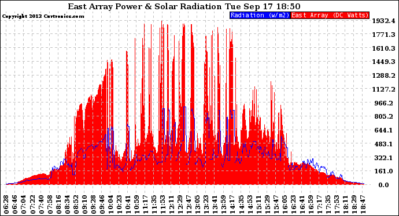Click the 06:28 time label
This screenshot has height=216, width=399.
6,204
